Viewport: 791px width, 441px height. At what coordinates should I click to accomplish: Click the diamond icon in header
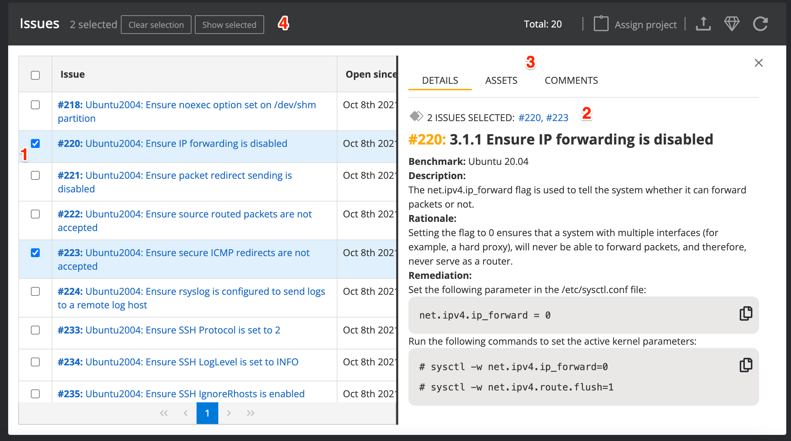732,24
